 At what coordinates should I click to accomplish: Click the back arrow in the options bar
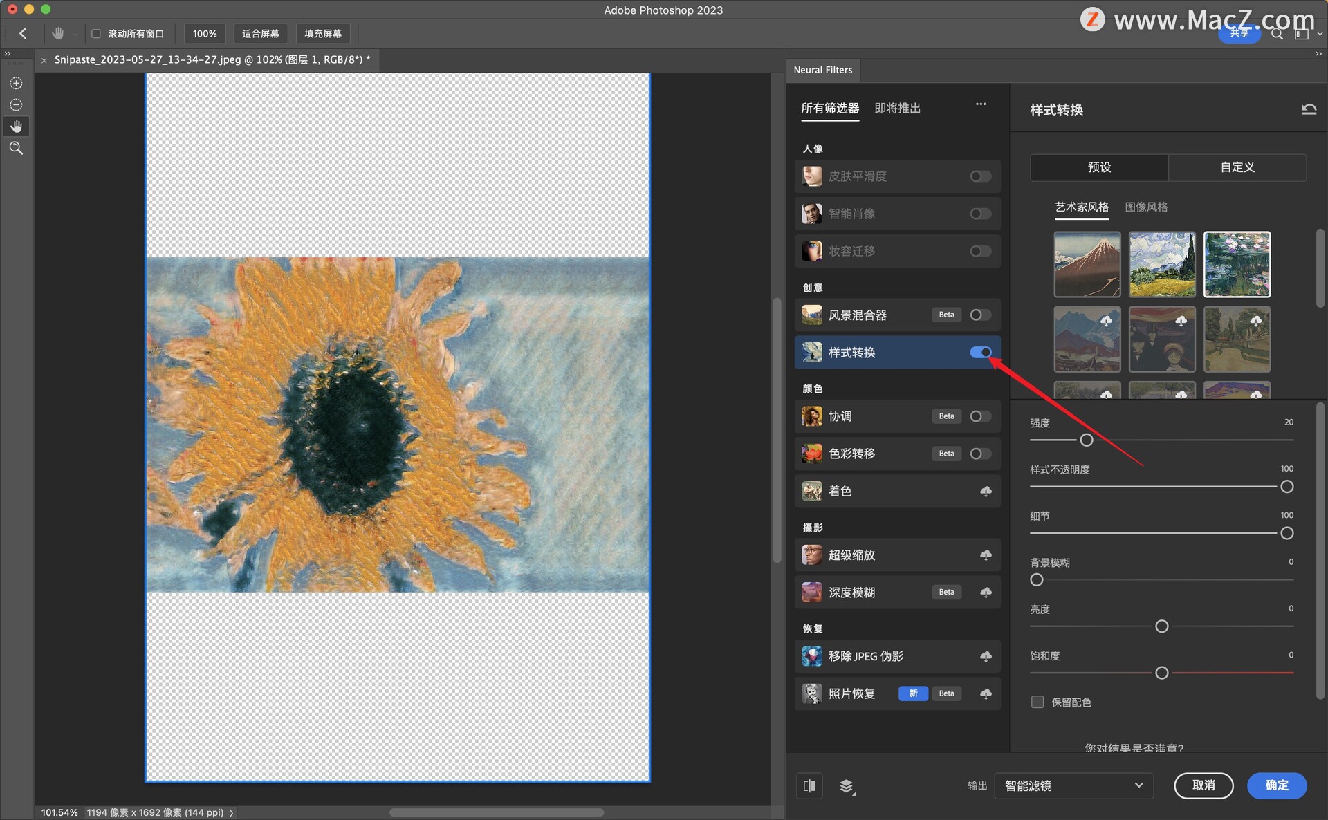pos(23,33)
